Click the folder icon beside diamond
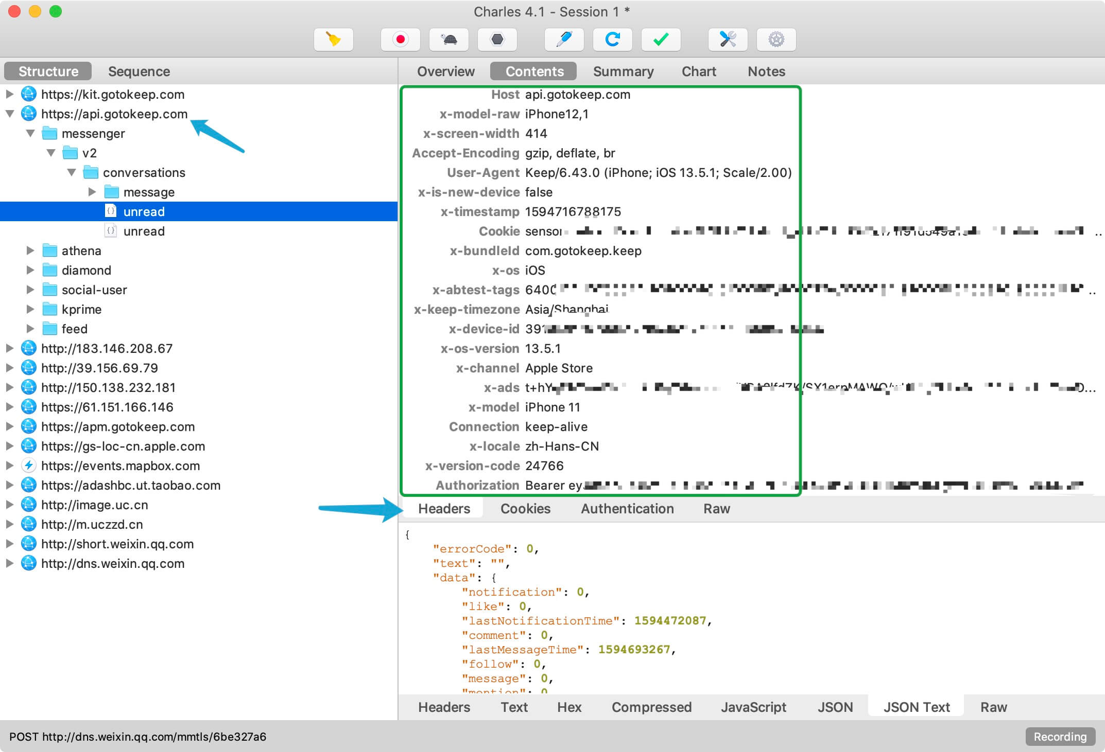 coord(49,270)
